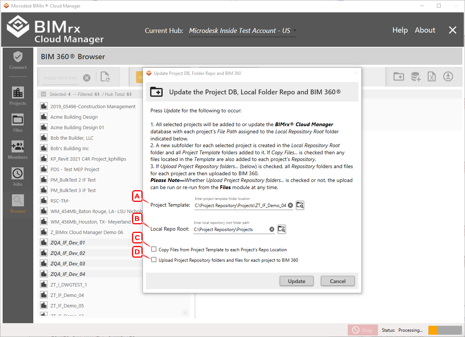Select project ZT_IF_Demo_05 in list
Screen dimensions: 465x337
click(x=67, y=306)
